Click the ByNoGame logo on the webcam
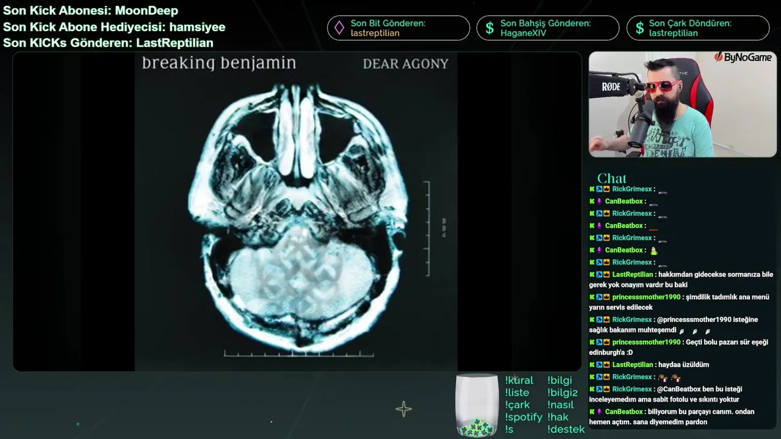The height and width of the screenshot is (439, 781). 743,57
